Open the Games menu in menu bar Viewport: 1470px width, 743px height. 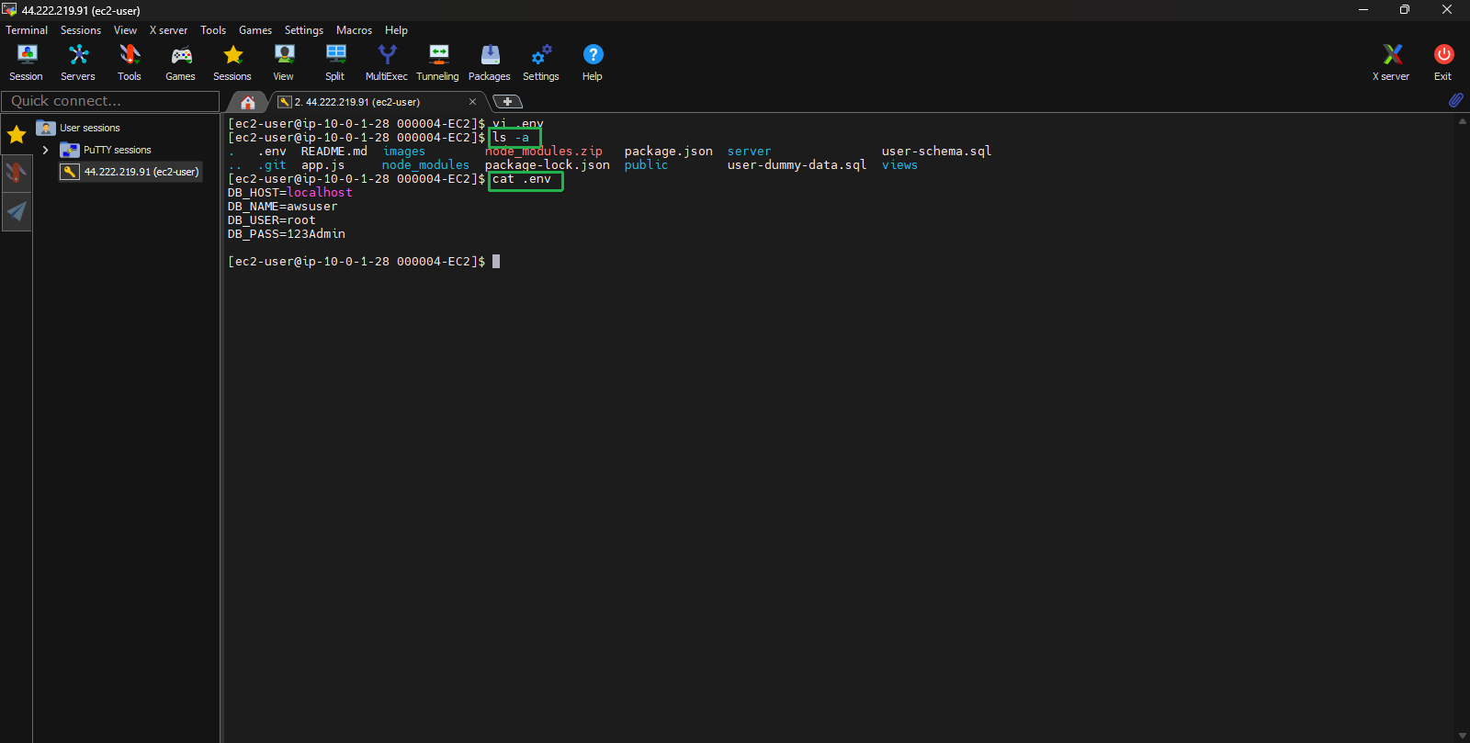point(255,30)
